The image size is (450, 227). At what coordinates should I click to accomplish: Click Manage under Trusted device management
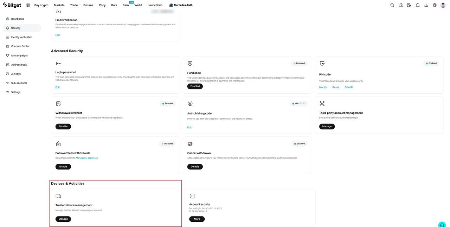(63, 219)
